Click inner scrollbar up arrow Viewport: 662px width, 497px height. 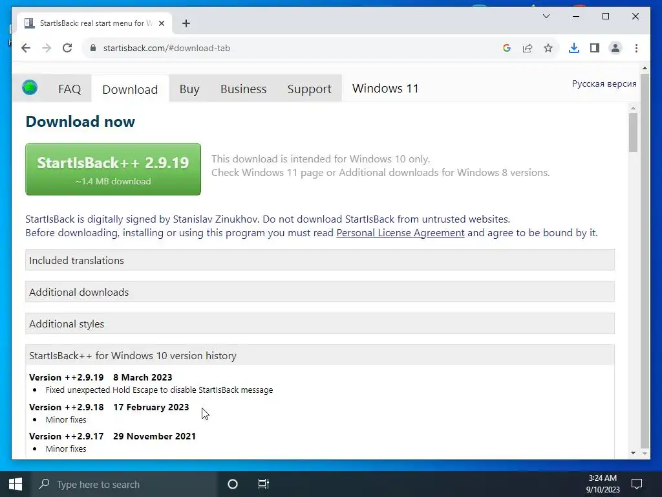click(x=633, y=108)
